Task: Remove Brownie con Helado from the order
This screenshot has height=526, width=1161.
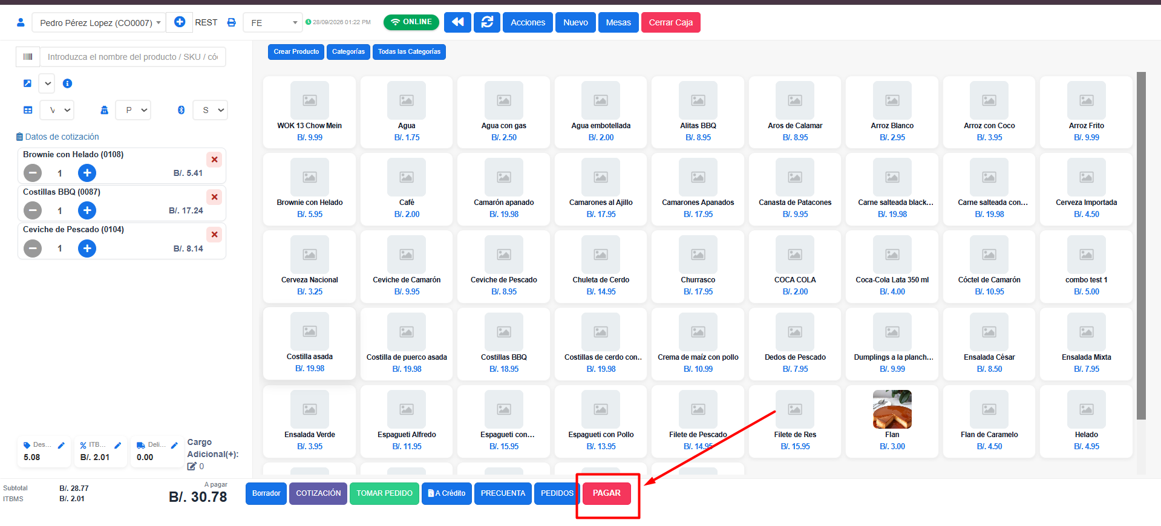Action: coord(214,160)
